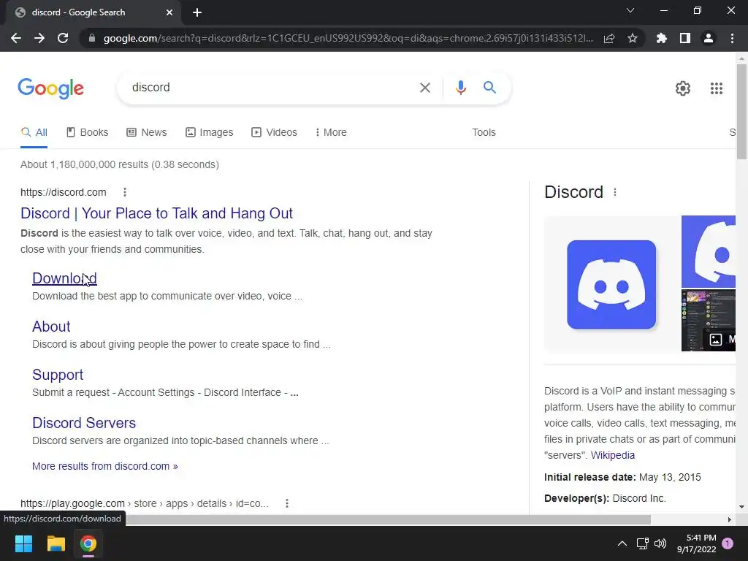The image size is (748, 561).
Task: Open search Tools options
Action: point(484,133)
